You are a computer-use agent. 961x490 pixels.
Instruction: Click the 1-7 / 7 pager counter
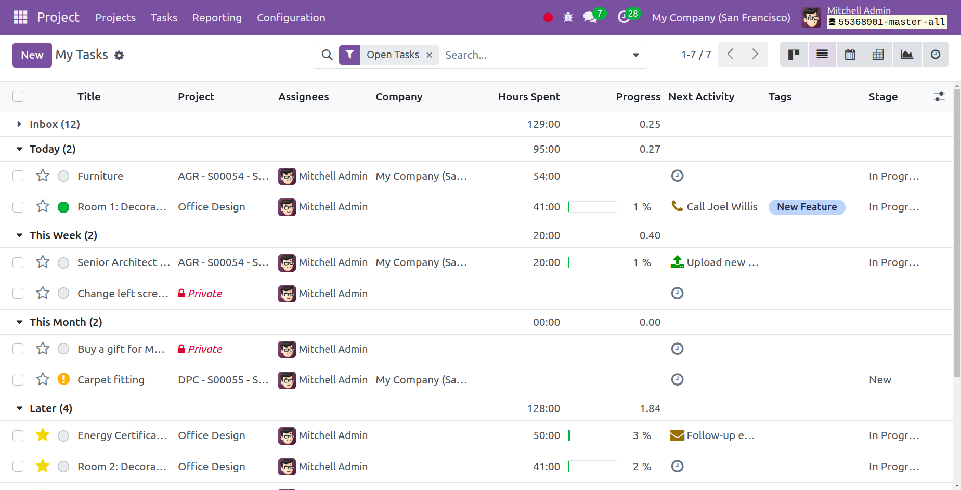click(696, 55)
